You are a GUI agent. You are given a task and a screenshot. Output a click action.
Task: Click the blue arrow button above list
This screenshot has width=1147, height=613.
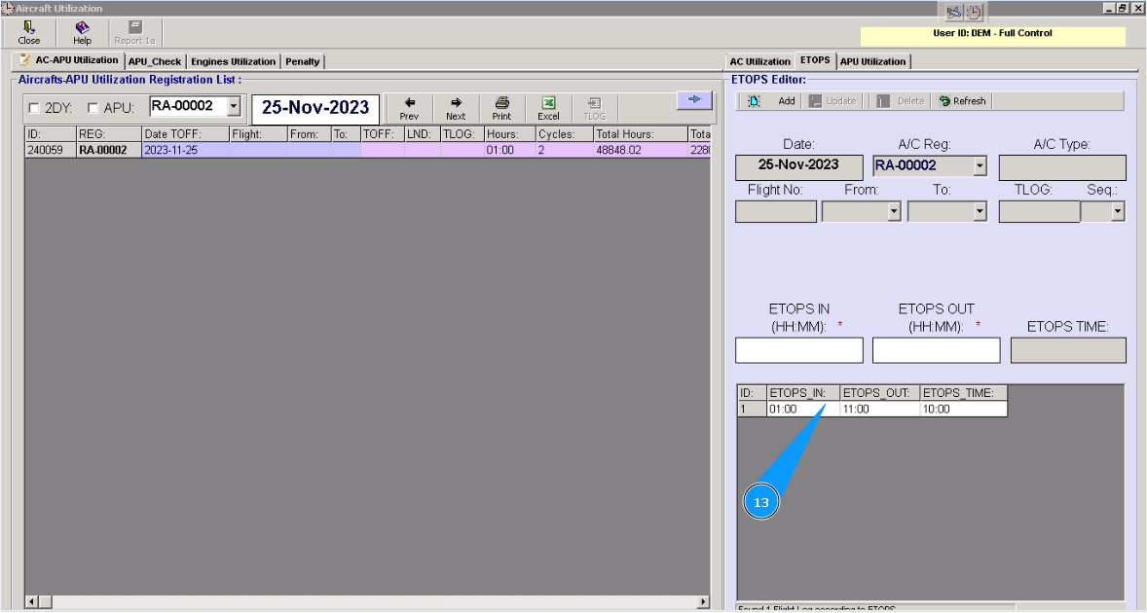[x=694, y=99]
